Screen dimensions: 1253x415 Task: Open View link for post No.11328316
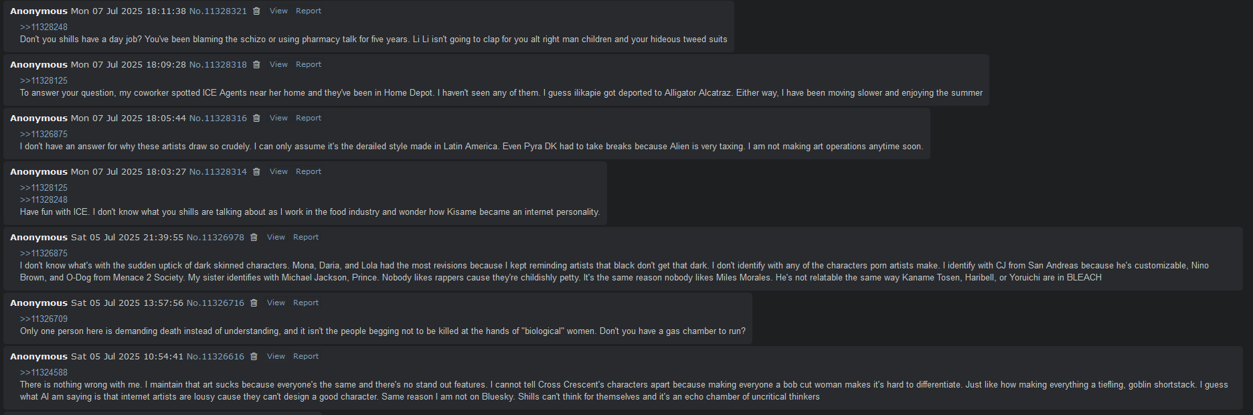[x=278, y=118]
